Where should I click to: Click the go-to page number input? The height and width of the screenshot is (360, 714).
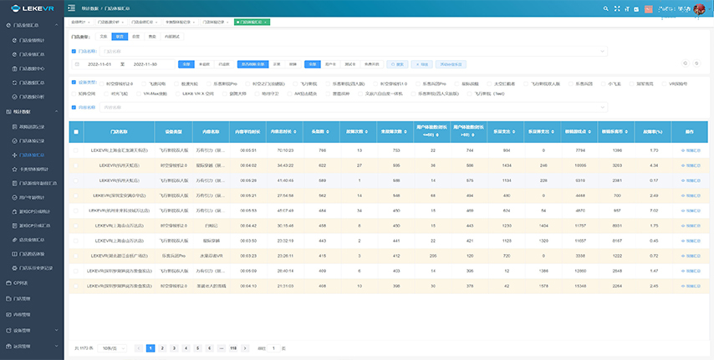click(x=273, y=348)
